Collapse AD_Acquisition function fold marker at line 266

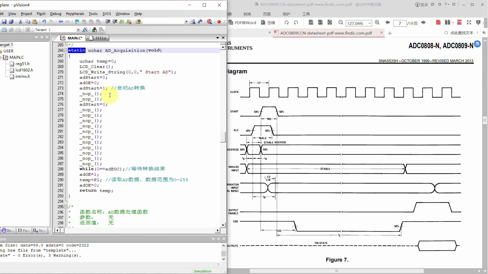(66, 50)
